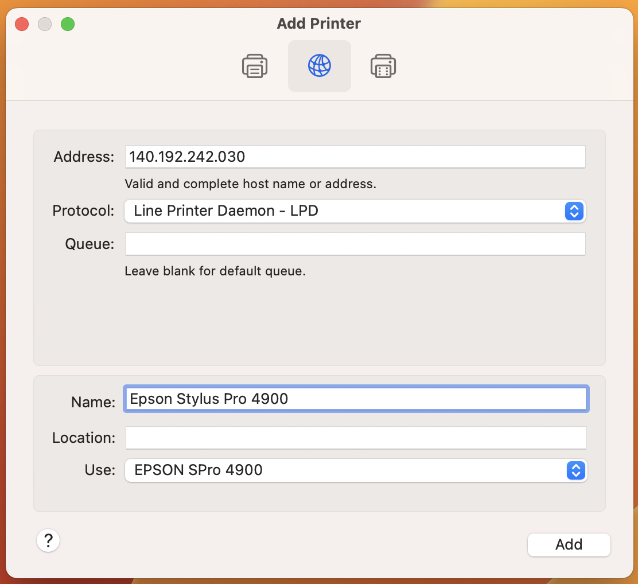Select the Windows printer tab icon
Viewport: 638px width, 584px height.
pyautogui.click(x=383, y=66)
